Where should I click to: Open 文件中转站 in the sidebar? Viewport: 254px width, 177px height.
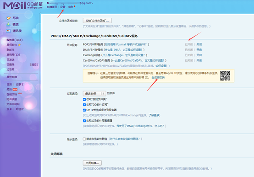[x=13, y=104]
